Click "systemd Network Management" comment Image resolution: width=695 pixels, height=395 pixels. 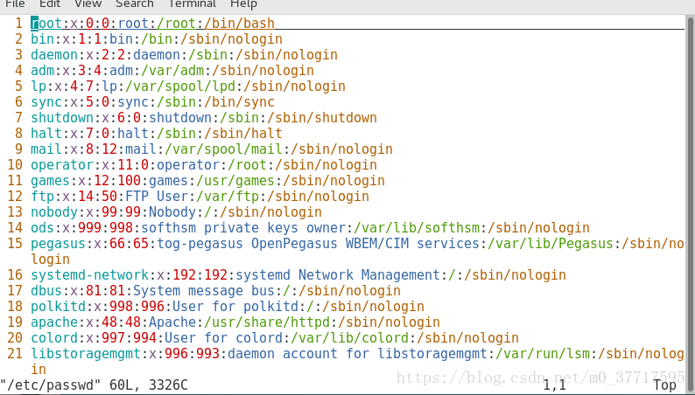(338, 275)
